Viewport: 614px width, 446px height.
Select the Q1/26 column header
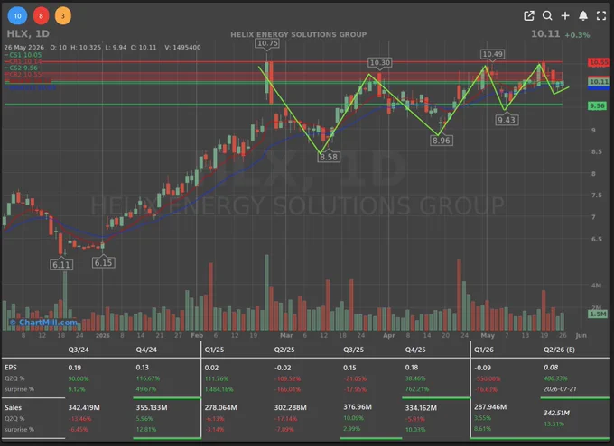[484, 350]
